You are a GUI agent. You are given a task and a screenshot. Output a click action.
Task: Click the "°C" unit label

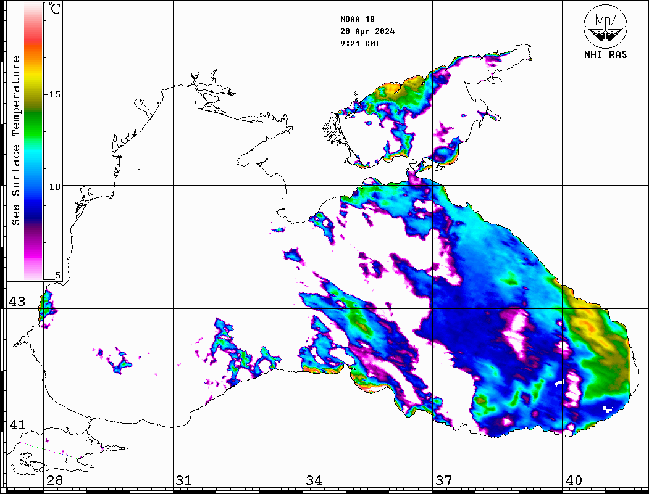coord(54,8)
